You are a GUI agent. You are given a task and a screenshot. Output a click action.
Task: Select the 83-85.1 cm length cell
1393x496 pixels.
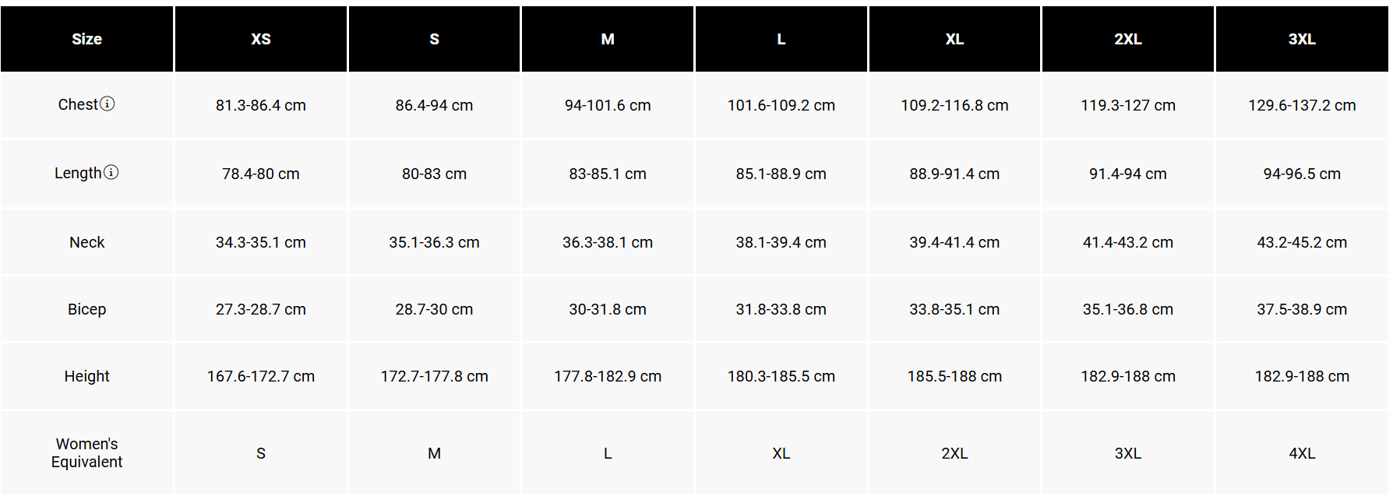pos(608,174)
